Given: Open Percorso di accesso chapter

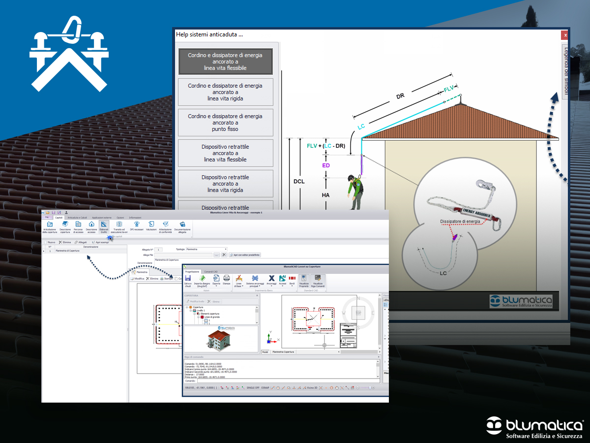Looking at the screenshot, I should point(78,226).
